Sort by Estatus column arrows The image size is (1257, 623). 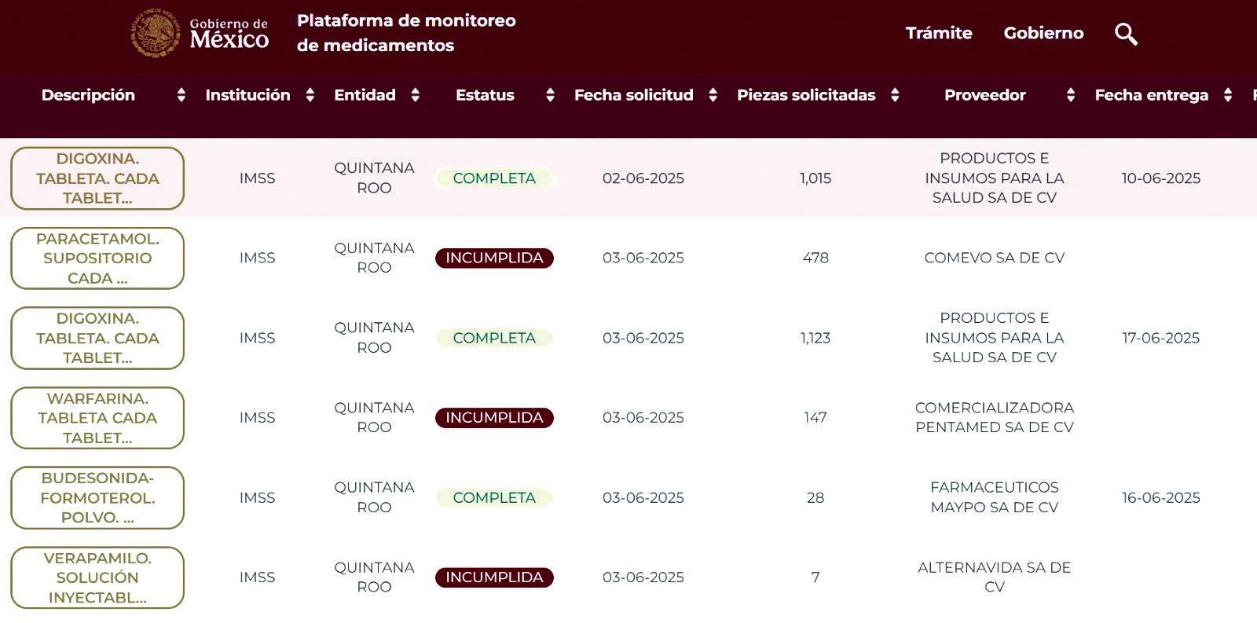[x=550, y=95]
